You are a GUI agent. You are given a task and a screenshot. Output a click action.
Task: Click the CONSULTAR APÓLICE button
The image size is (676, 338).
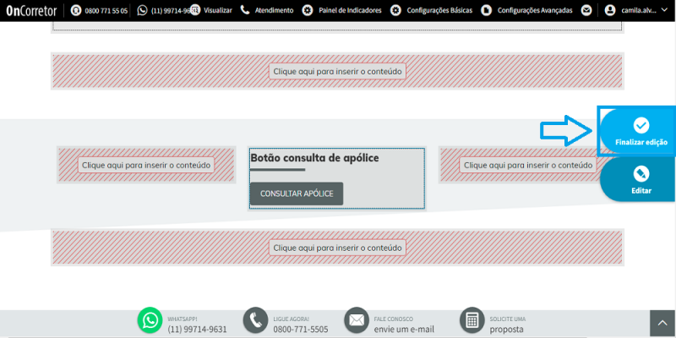coord(297,194)
